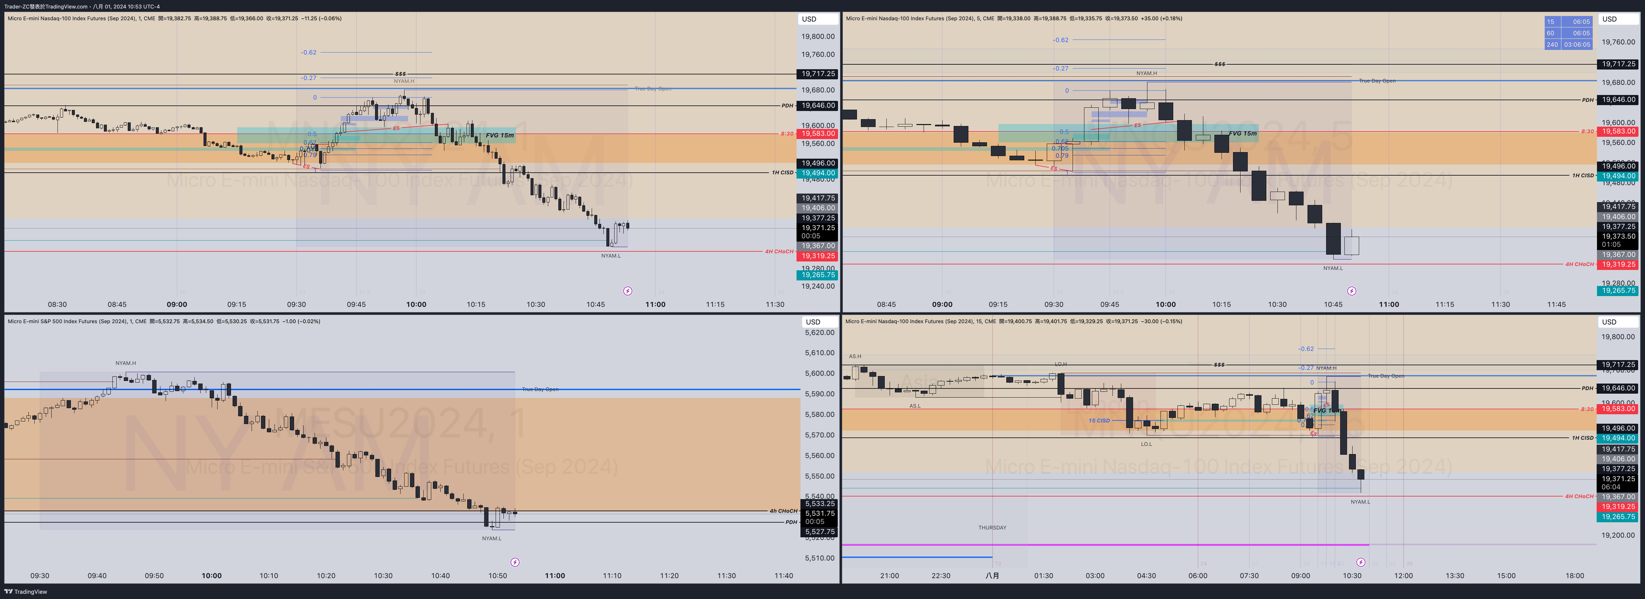Click the lightning event icon in the 1-minute Nasdaq chart
1645x599 pixels.
click(x=628, y=291)
